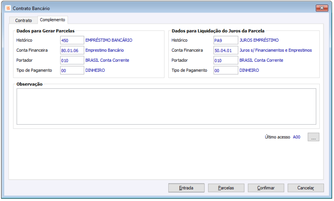
Task: Click Portador field in Liquidação do Juros group
Action: 225,60
